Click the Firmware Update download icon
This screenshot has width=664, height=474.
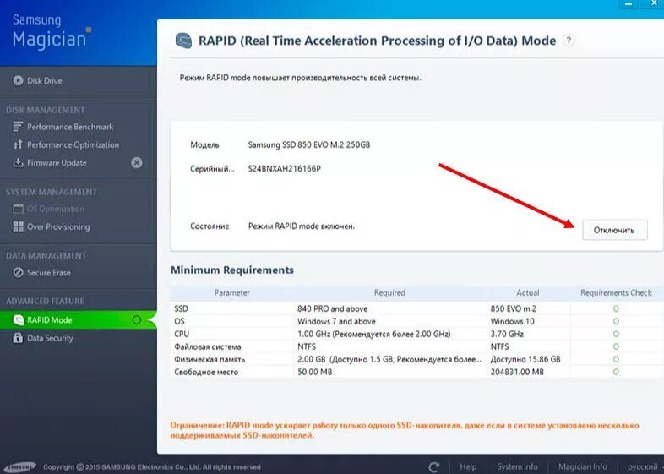pyautogui.click(x=18, y=163)
